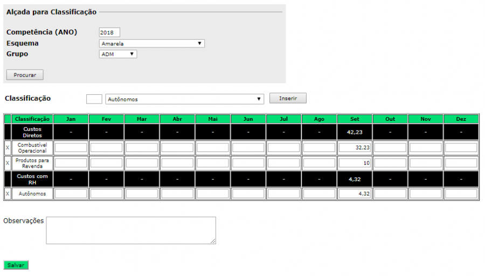This screenshot has width=485, height=276.
Task: Click the Set column header
Action: click(x=355, y=119)
